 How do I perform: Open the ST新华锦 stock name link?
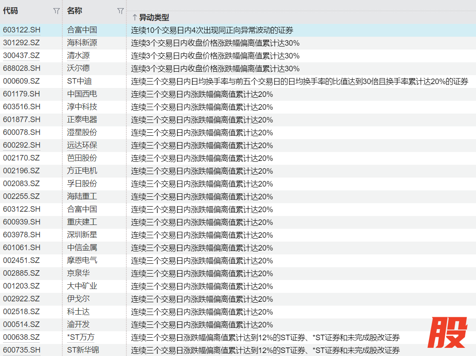[x=83, y=350]
